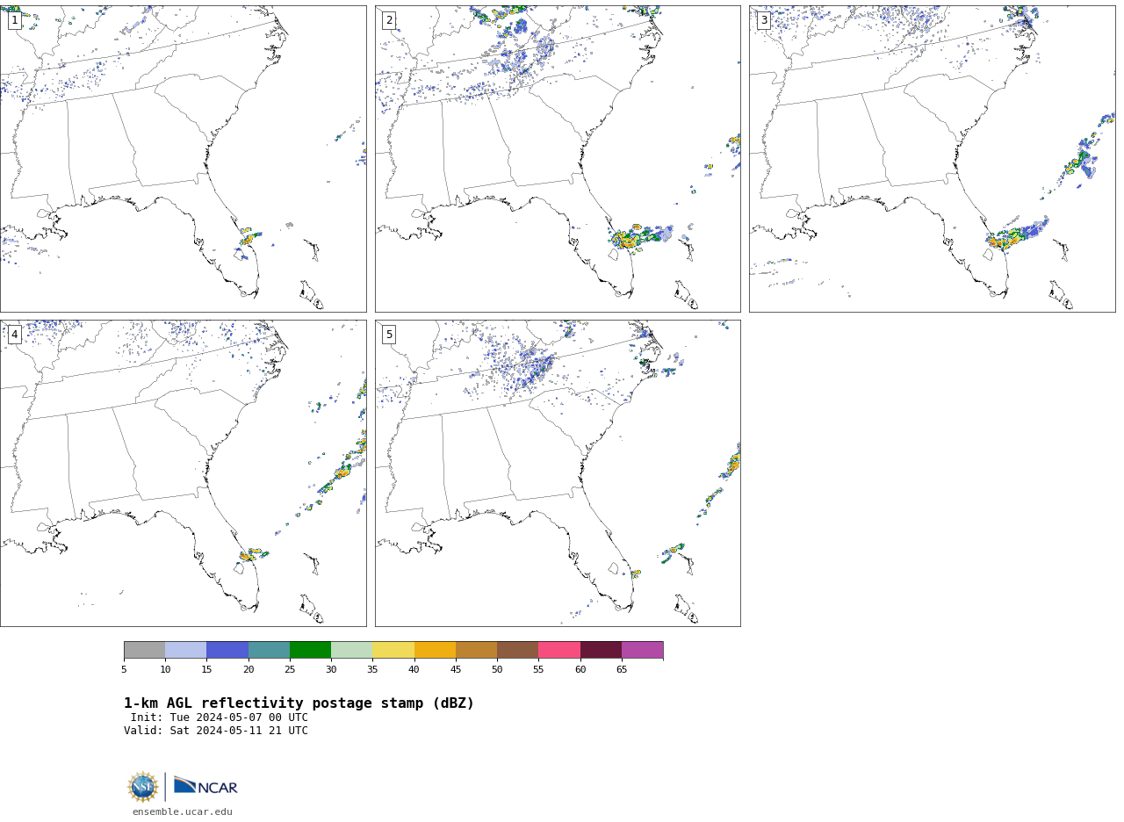
Task: Click the 1-km AGL reflectivity title
Action: [299, 703]
